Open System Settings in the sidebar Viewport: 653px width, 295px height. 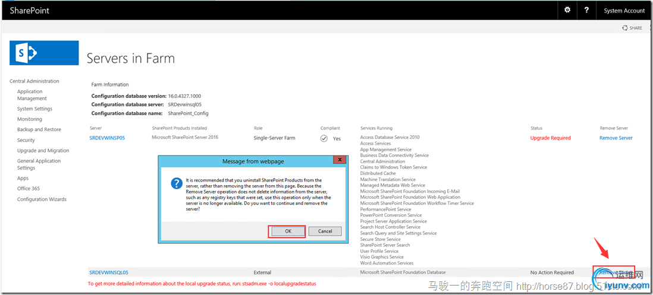pos(34,109)
